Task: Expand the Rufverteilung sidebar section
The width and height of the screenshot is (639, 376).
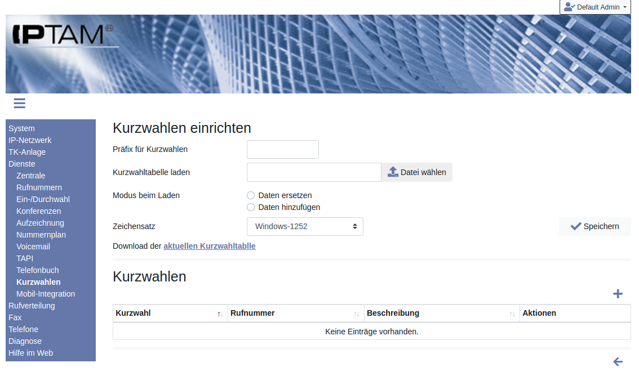Action: click(32, 306)
